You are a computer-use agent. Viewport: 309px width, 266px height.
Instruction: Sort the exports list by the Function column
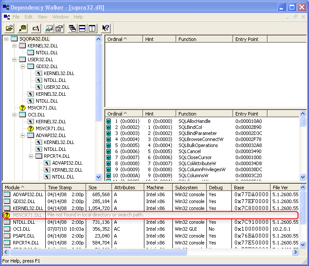click(204, 114)
